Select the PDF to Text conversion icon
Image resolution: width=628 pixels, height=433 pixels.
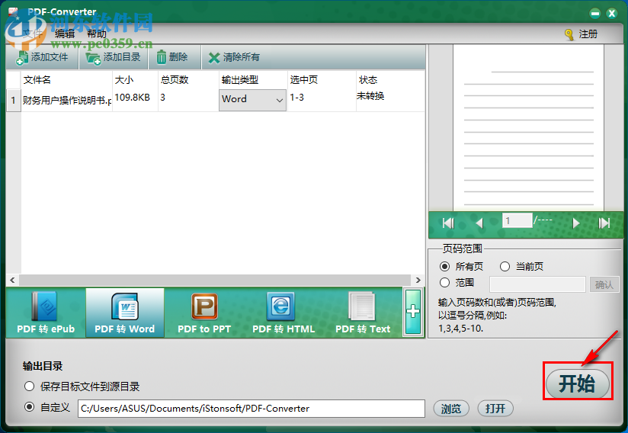pyautogui.click(x=363, y=313)
